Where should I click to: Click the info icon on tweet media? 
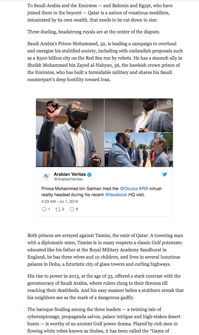click(169, 102)
